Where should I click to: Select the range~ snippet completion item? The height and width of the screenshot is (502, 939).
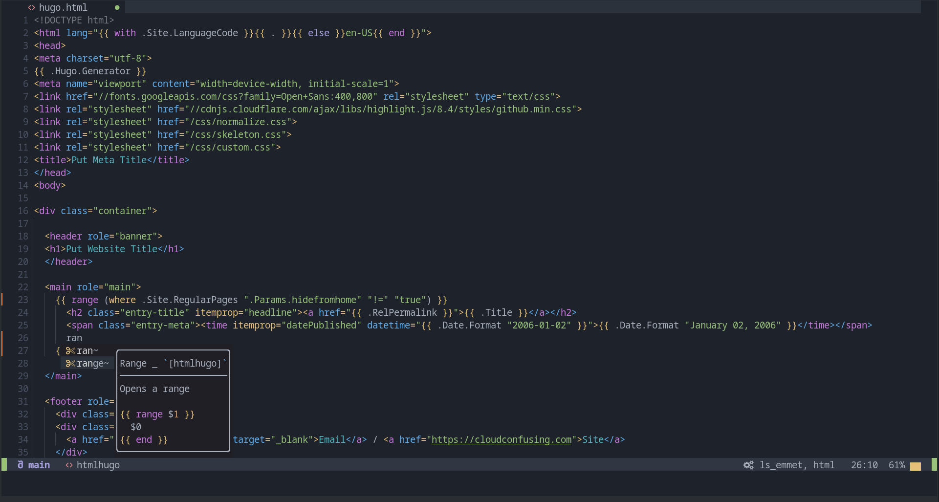(x=87, y=363)
